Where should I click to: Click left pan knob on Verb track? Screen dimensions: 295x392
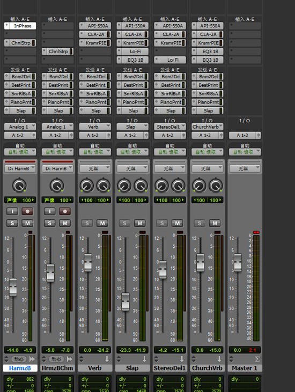coord(86,186)
